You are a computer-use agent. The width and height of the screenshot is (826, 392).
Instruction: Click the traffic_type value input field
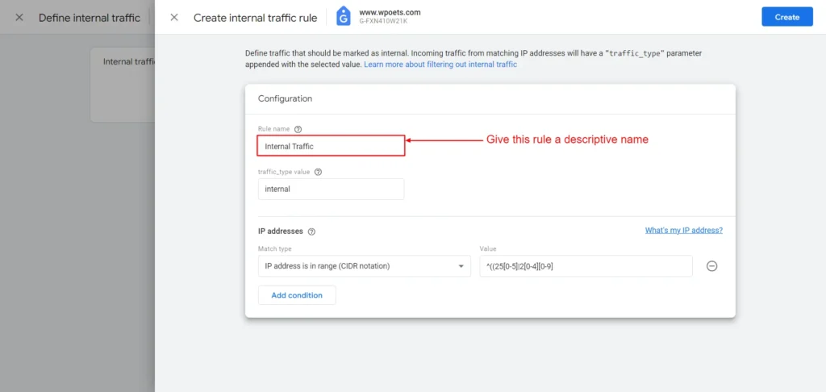[x=331, y=189]
